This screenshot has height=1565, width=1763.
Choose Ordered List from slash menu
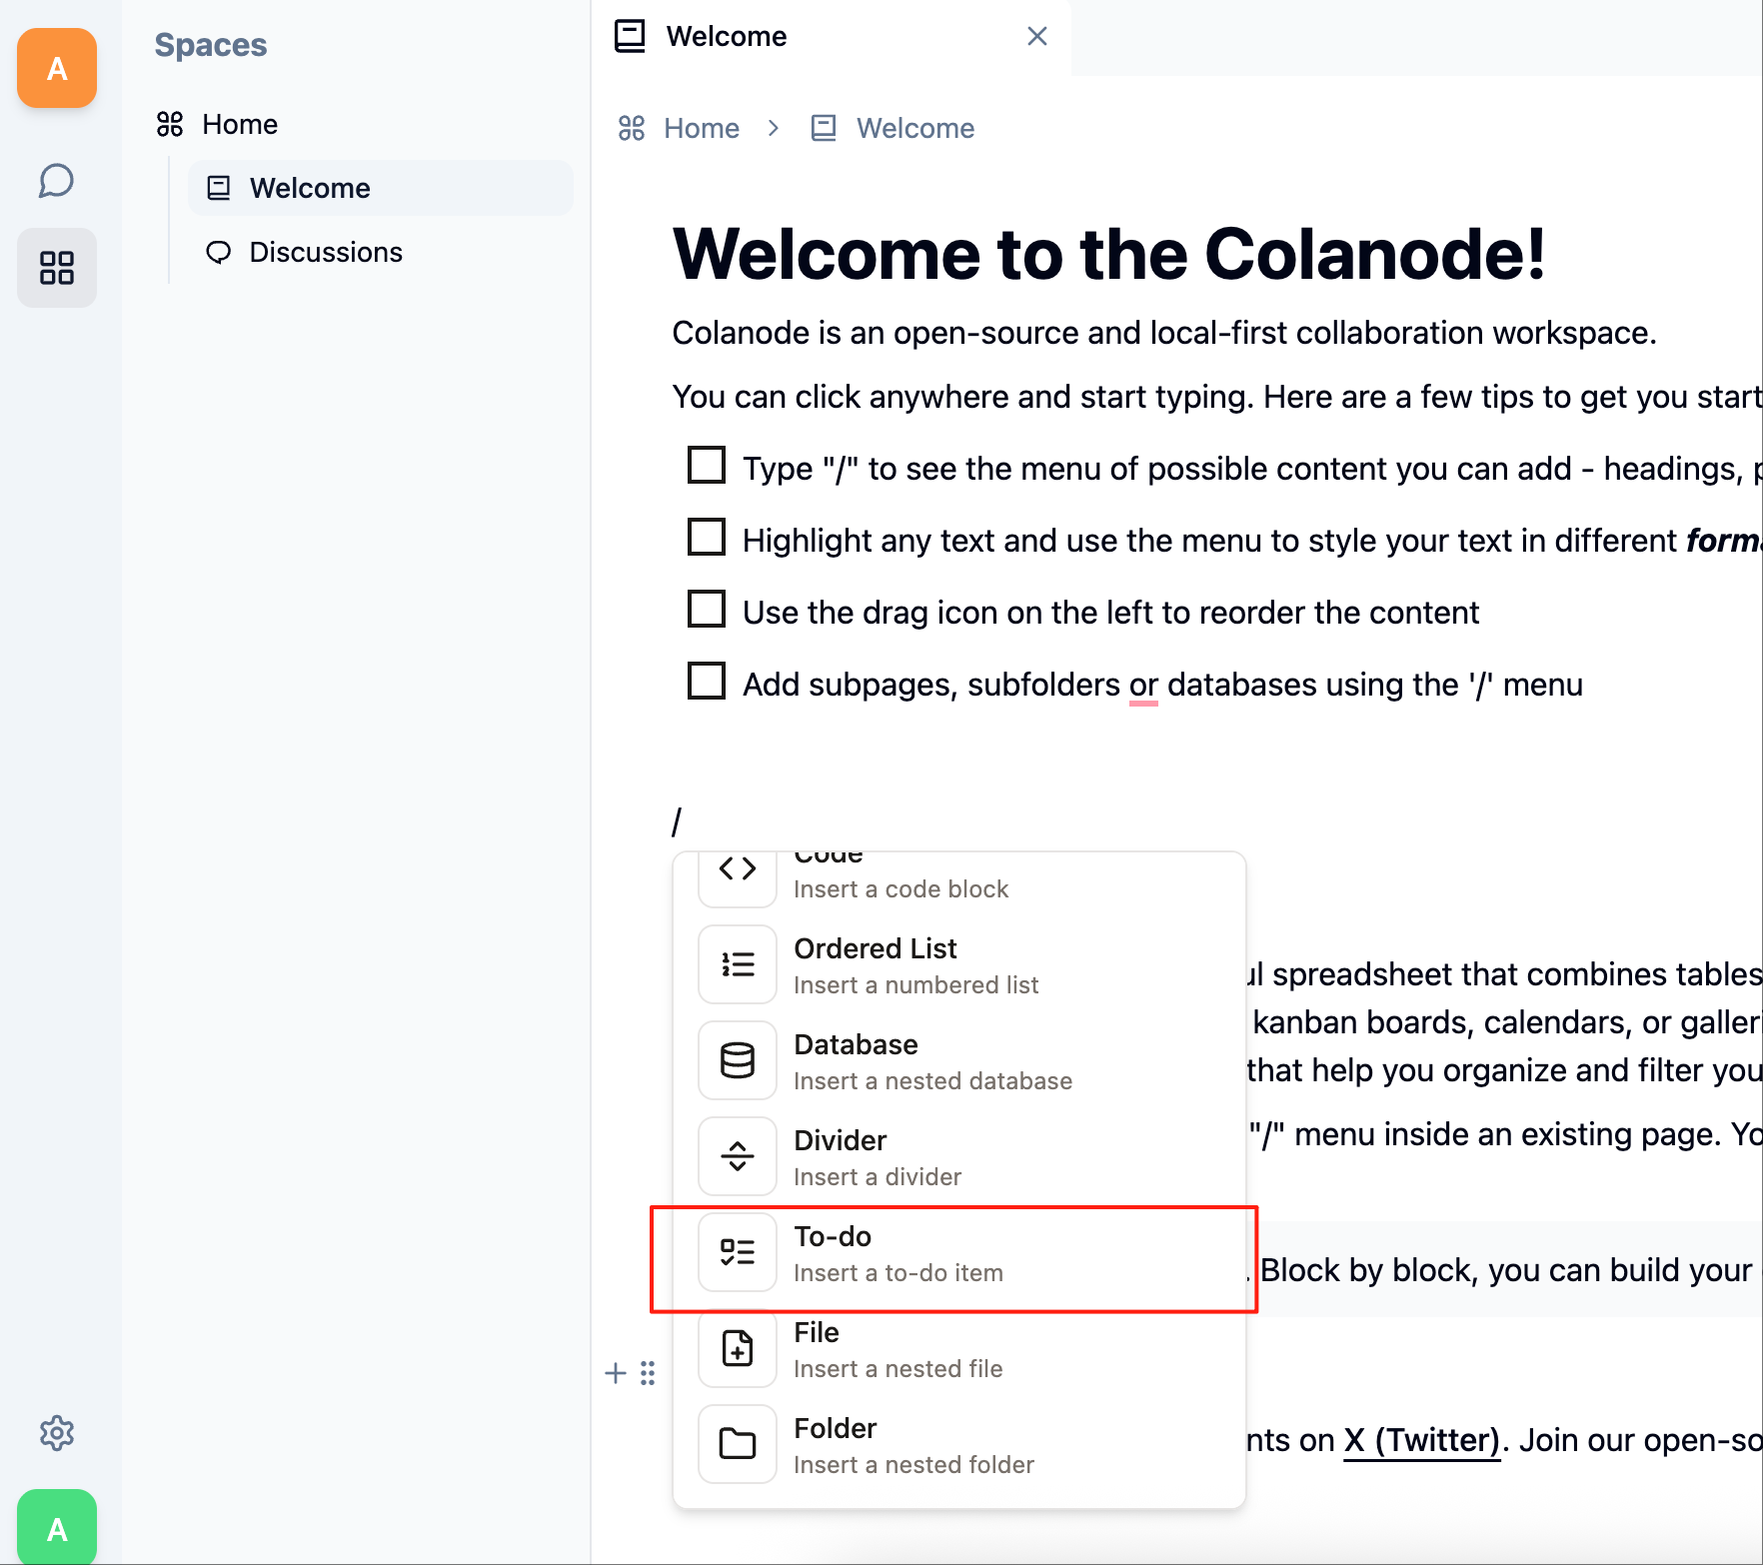pos(959,965)
